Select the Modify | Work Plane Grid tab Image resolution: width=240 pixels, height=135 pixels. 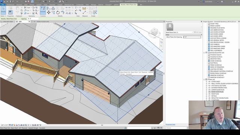tap(129, 4)
